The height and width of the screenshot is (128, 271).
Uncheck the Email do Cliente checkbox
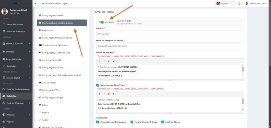162,122
